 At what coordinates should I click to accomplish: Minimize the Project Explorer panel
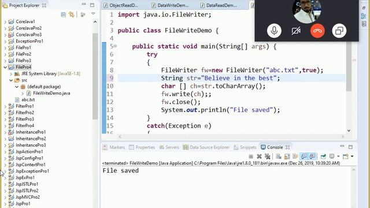tap(84, 4)
